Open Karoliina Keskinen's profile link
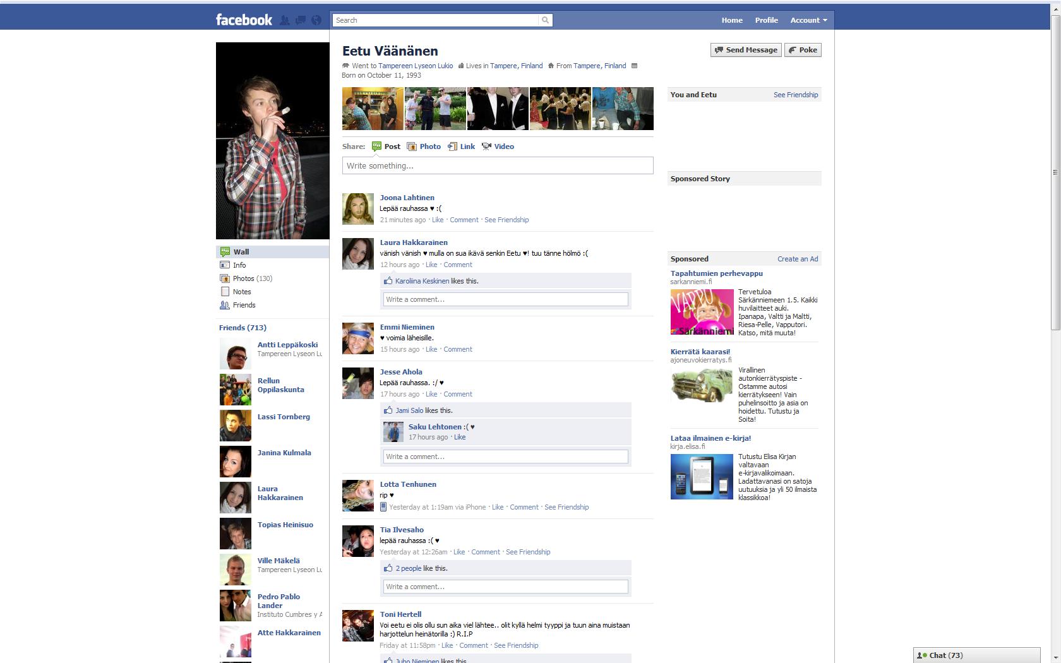This screenshot has width=1061, height=663. [423, 281]
